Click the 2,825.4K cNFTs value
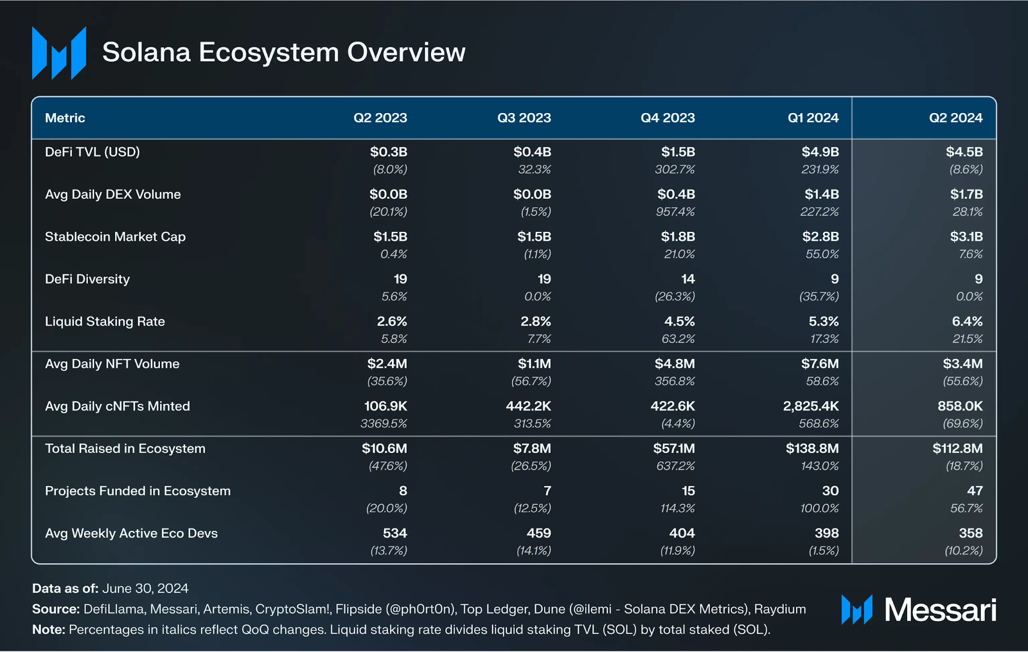The width and height of the screenshot is (1028, 652). coord(810,406)
